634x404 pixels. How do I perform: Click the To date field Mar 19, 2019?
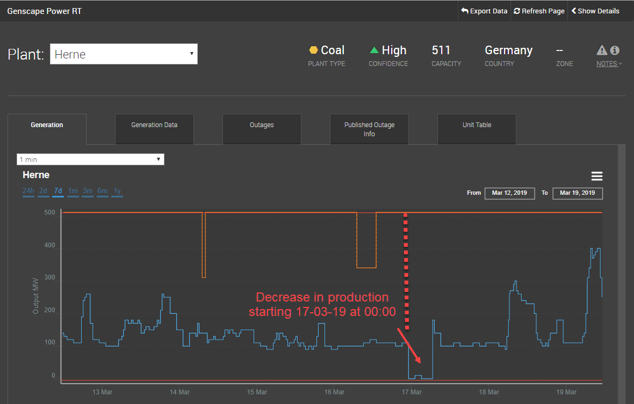tap(578, 193)
